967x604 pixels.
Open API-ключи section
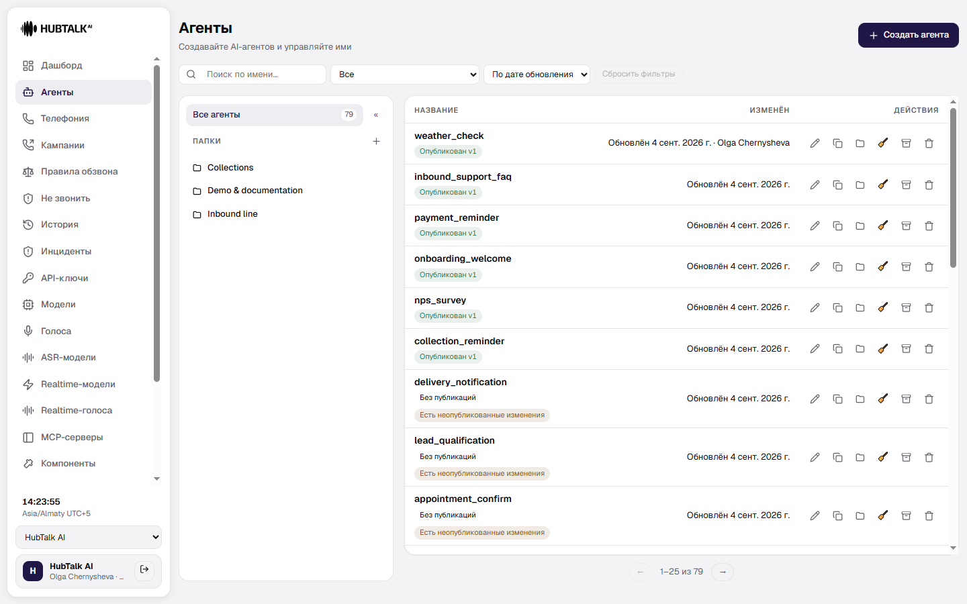83,278
